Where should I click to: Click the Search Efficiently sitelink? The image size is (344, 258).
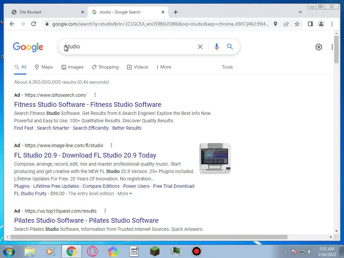point(91,128)
